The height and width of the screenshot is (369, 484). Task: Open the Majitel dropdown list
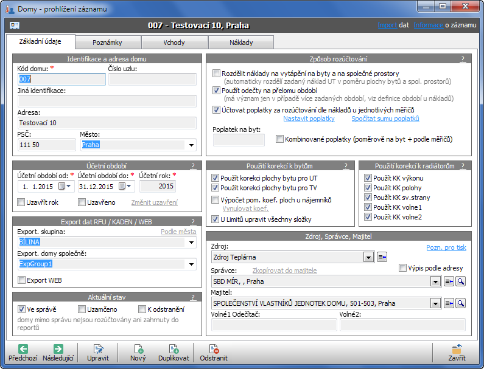point(435,303)
